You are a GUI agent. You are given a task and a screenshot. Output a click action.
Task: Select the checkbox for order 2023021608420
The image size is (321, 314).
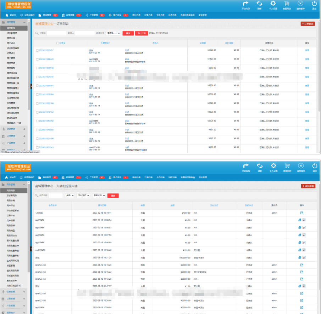pyautogui.click(x=37, y=59)
